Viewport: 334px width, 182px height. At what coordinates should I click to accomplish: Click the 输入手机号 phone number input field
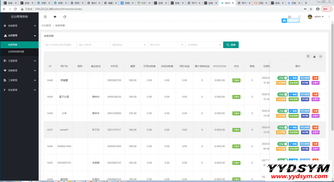pos(93,45)
